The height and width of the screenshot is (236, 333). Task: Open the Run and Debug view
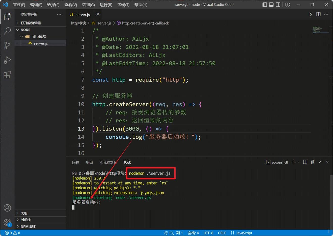coord(7,60)
